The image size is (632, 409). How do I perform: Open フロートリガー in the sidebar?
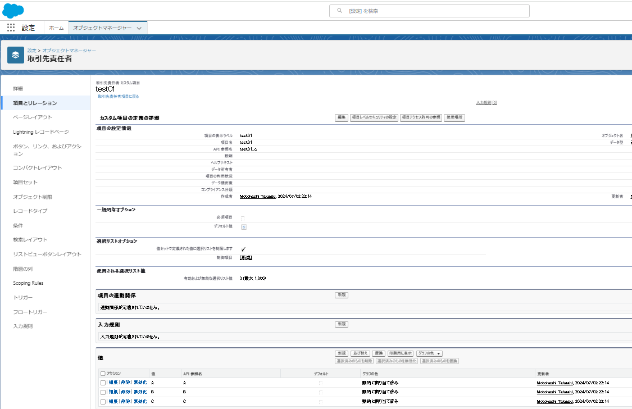tap(30, 312)
